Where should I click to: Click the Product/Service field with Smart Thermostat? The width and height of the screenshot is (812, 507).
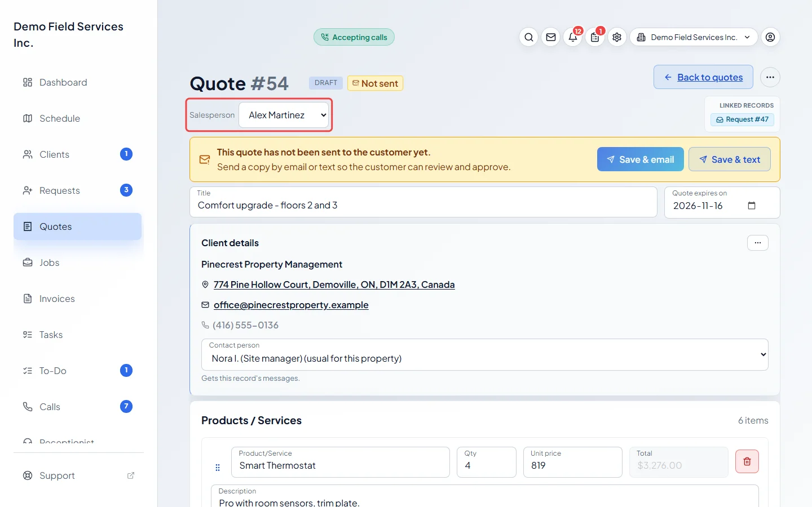pos(341,462)
